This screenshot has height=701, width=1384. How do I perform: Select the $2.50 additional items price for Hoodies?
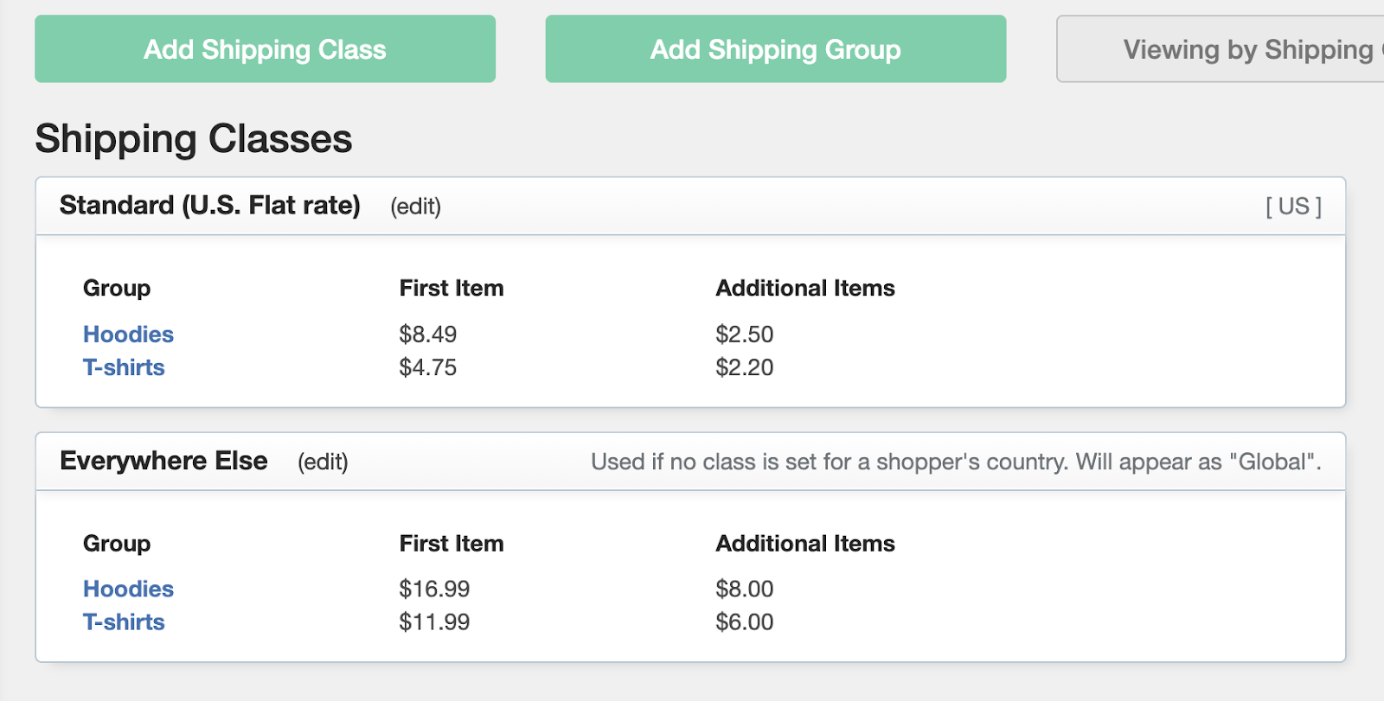(x=744, y=335)
